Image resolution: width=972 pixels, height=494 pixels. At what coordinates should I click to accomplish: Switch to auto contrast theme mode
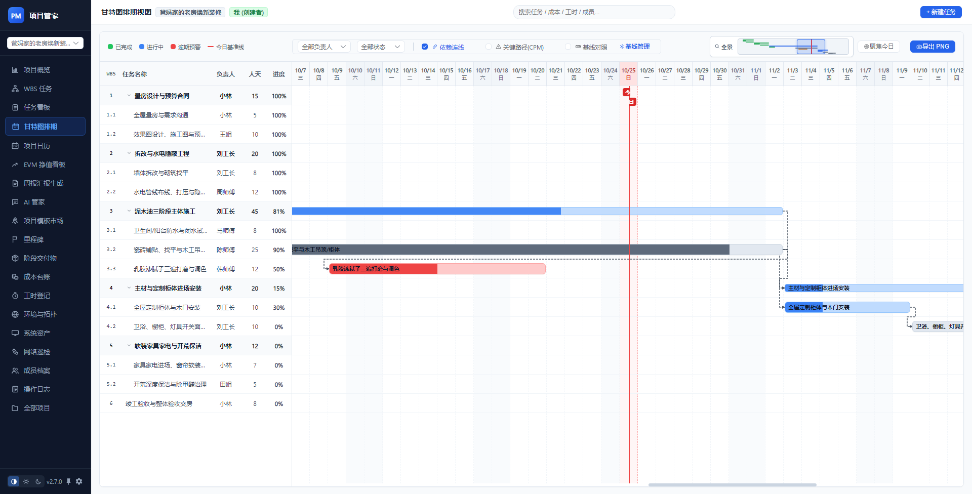coord(14,481)
